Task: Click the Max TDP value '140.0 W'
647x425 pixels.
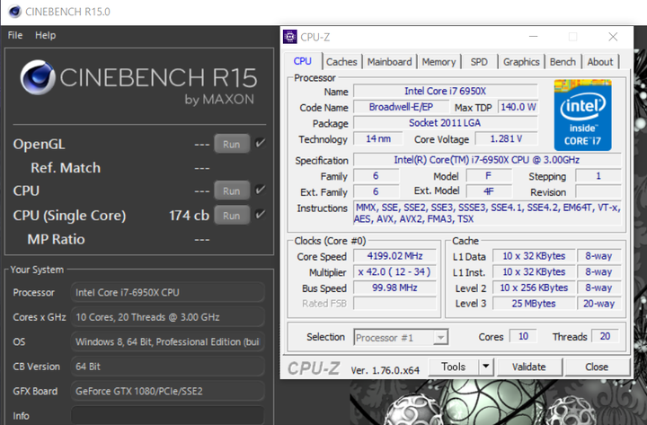Action: [518, 107]
